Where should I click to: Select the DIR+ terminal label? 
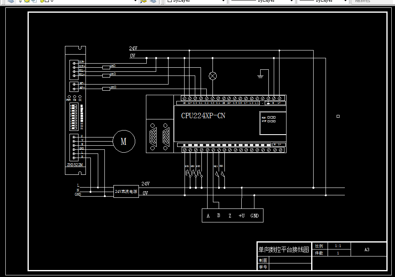(82, 66)
